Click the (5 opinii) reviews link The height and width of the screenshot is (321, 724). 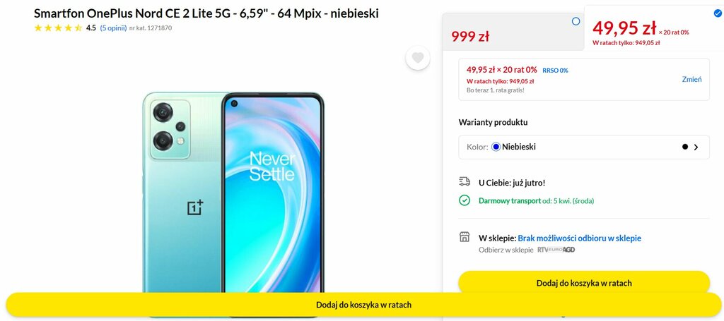pos(113,28)
